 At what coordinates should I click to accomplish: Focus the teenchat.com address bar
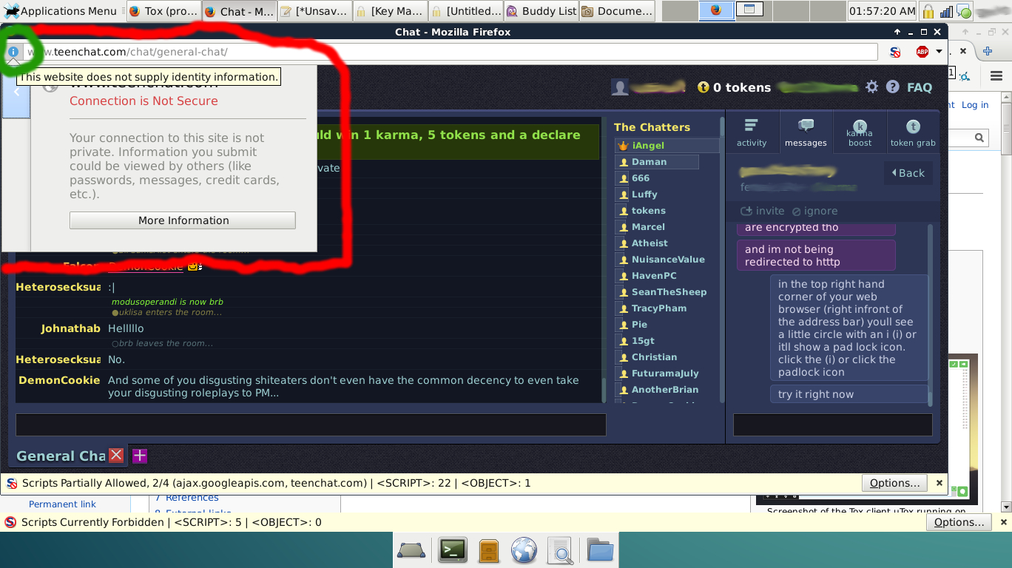click(x=451, y=52)
